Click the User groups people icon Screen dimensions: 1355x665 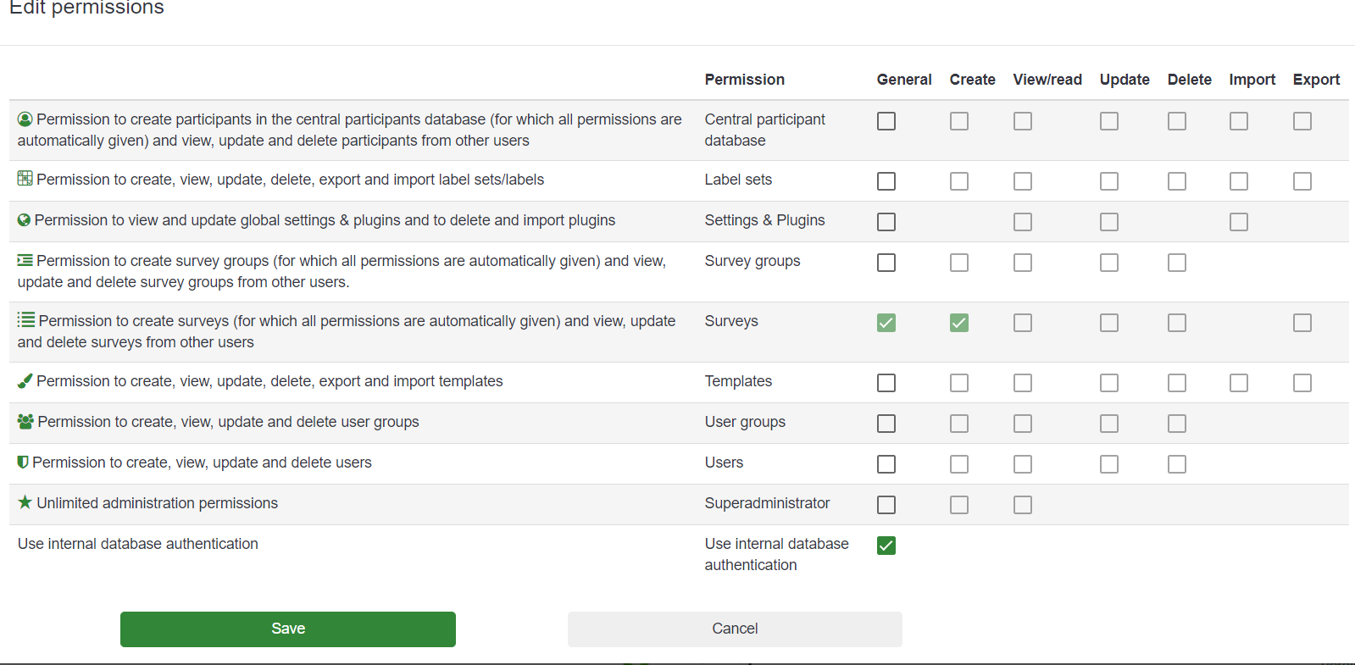pyautogui.click(x=25, y=421)
